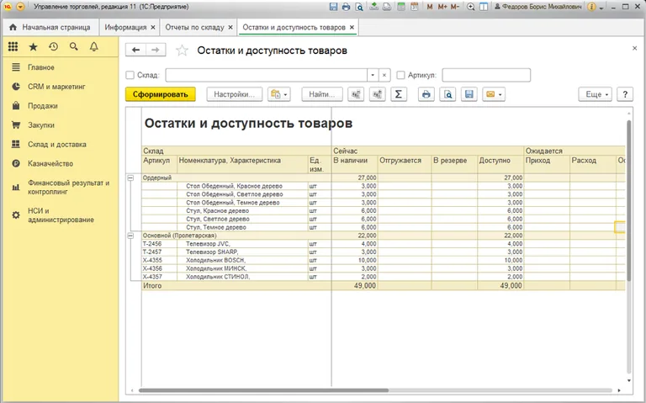Print the report using the printer icon
The width and height of the screenshot is (646, 403).
pyautogui.click(x=426, y=94)
